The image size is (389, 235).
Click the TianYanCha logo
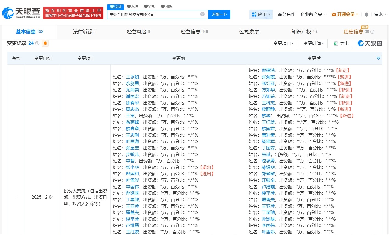21,12
